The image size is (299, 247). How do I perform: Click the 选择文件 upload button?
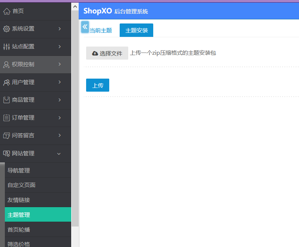[x=107, y=53]
